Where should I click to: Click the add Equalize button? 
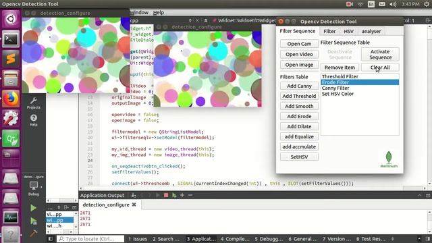click(299, 136)
